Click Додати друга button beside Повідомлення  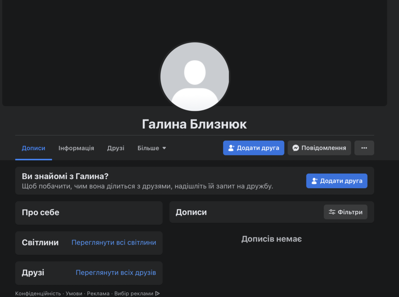[253, 148]
